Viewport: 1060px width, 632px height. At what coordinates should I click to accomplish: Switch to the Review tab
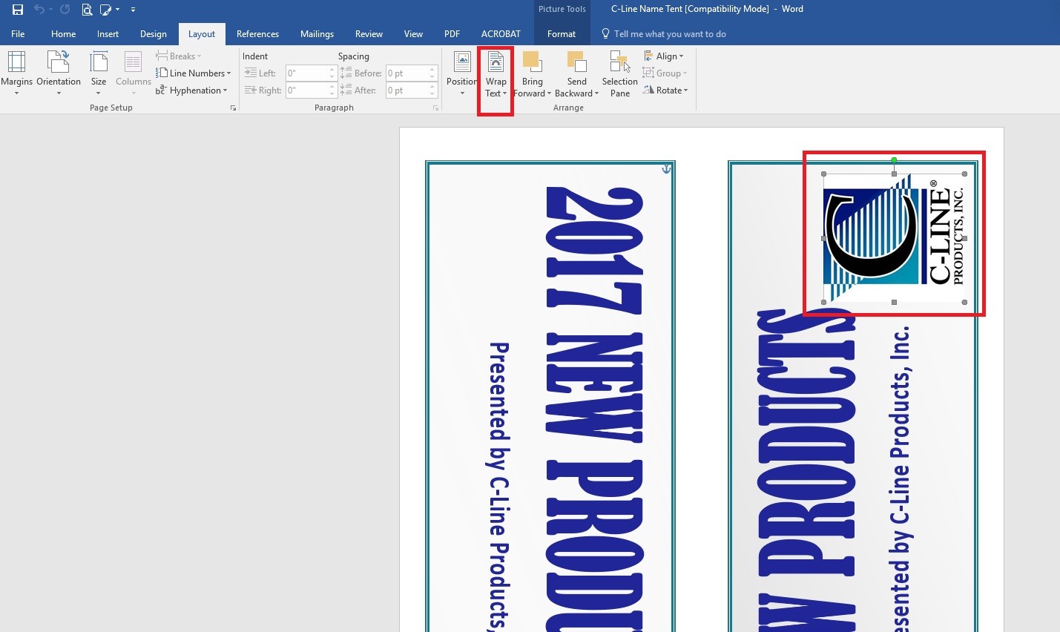pyautogui.click(x=369, y=34)
